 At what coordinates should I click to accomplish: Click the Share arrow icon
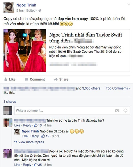click(56, 79)
